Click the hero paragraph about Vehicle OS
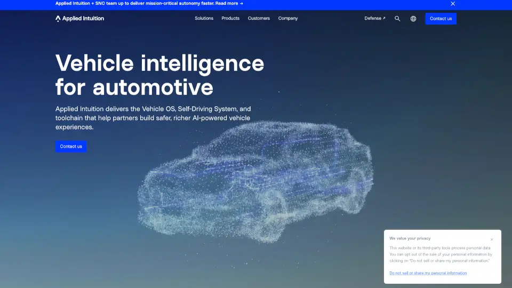 pyautogui.click(x=153, y=118)
